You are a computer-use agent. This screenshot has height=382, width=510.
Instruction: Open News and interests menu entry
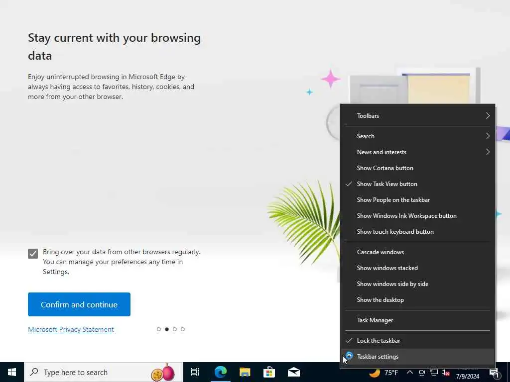coord(418,152)
